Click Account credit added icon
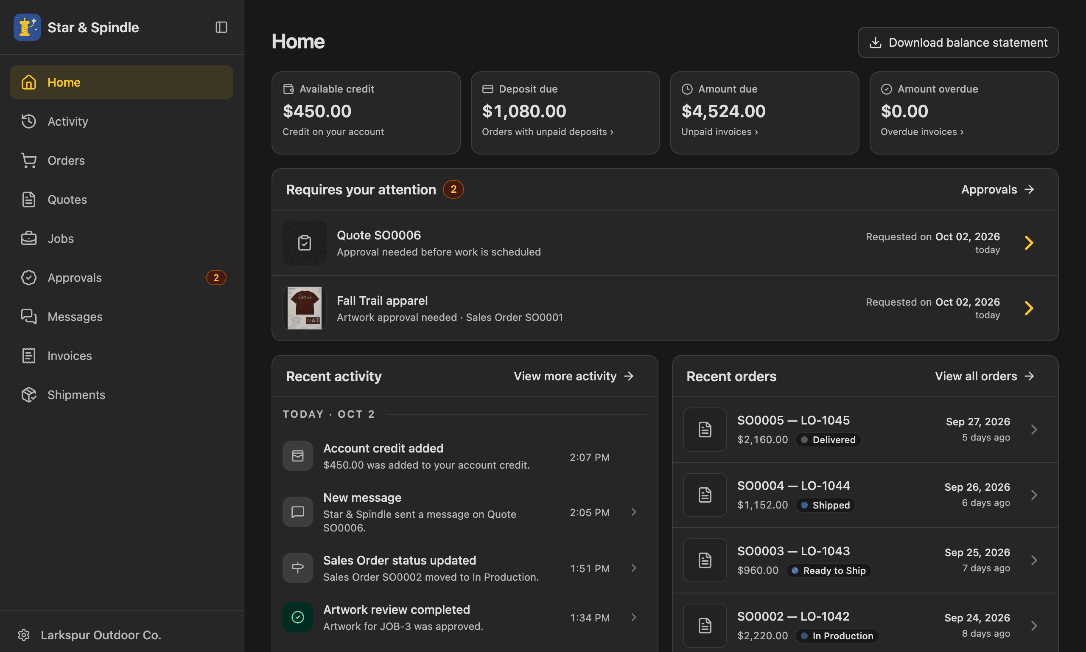 tap(298, 456)
